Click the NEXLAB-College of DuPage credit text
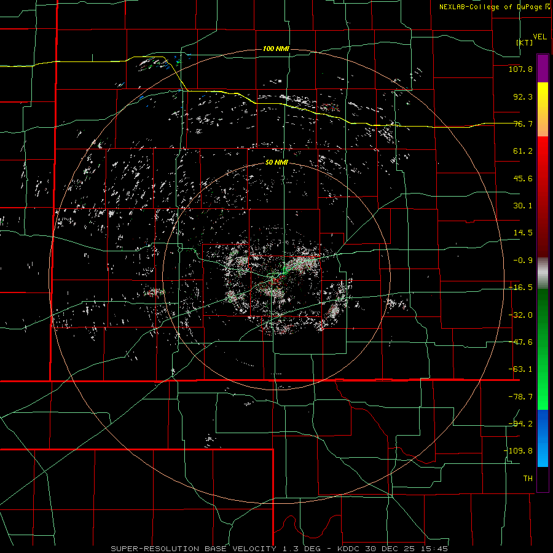Viewport: 553px width, 553px height. 490,7
